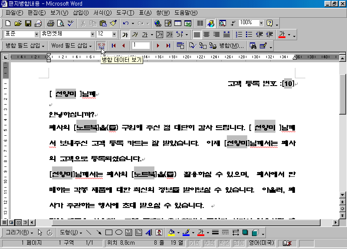Go to the first merge record
Screen dimensions: 347x249
pos(114,46)
